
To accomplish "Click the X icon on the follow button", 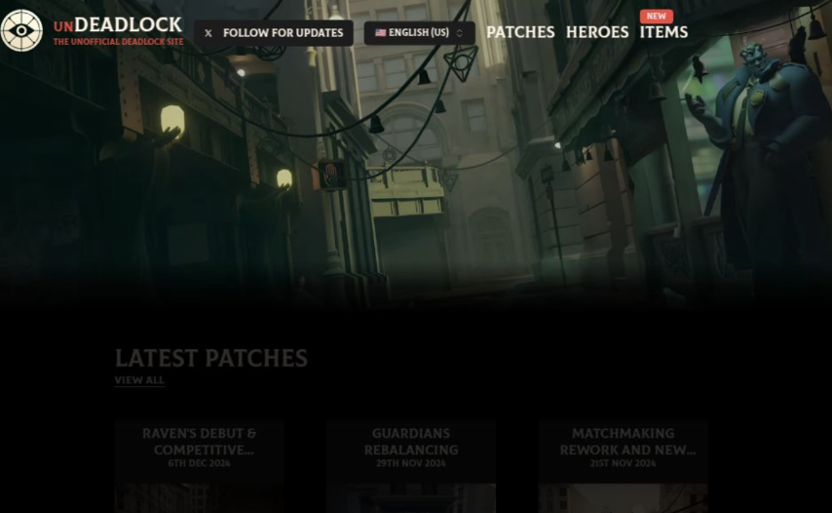I will point(208,33).
